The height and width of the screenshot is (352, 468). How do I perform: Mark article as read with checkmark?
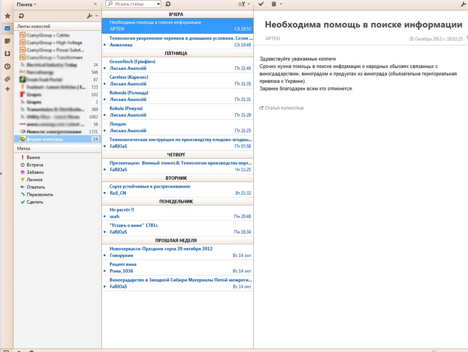click(261, 4)
